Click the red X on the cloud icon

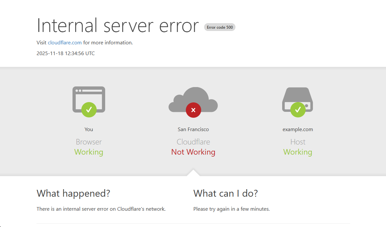pos(193,110)
